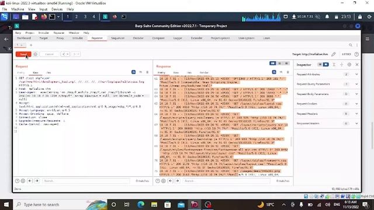
Task: Edit the target with the pencil icon
Action: [334, 54]
